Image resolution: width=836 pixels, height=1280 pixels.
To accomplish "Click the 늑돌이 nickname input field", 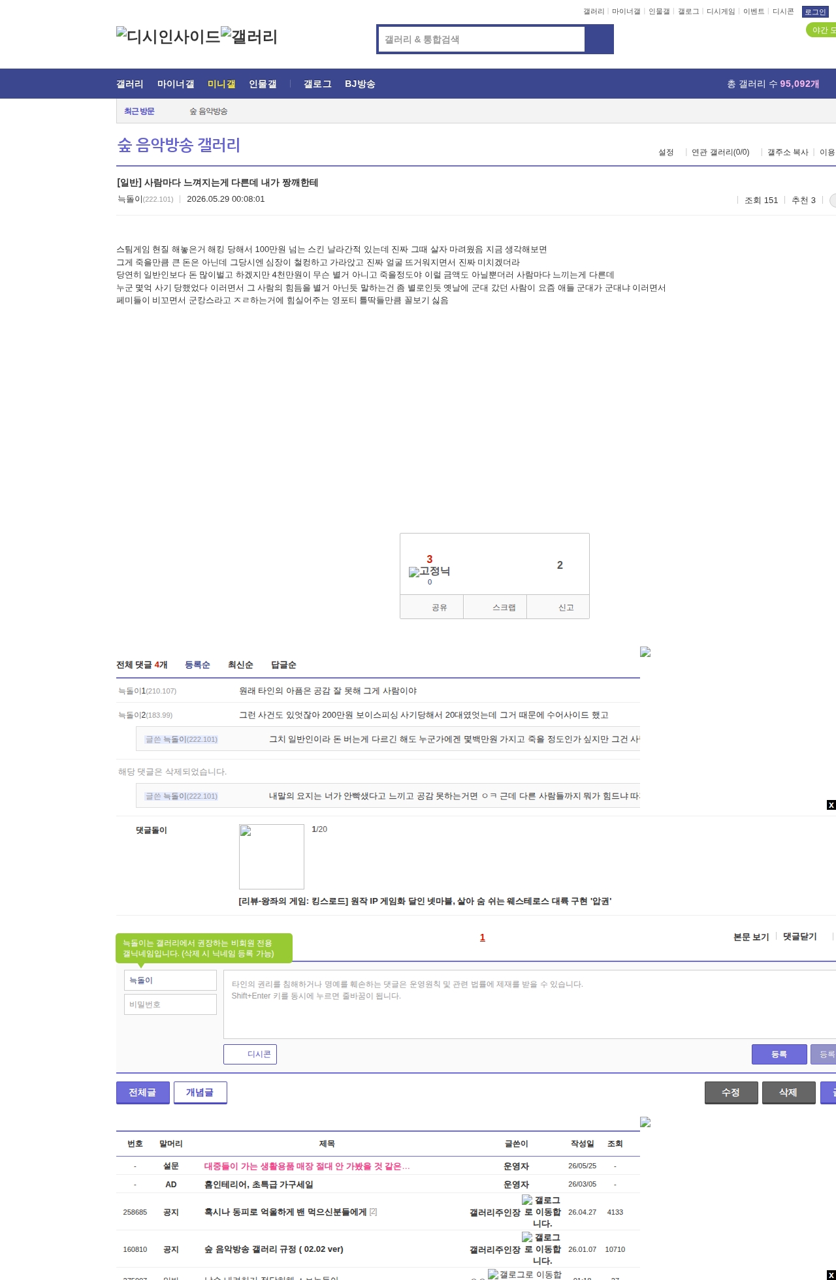I will 170,980.
